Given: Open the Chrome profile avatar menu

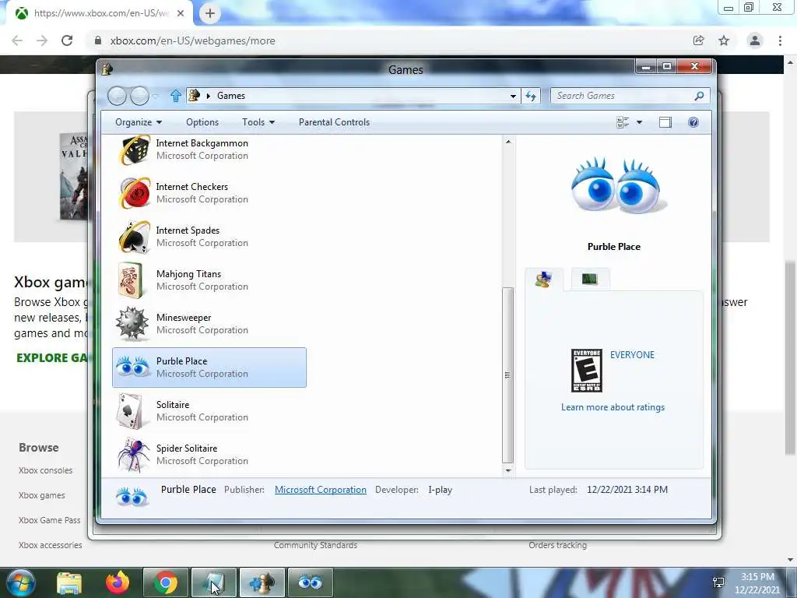Looking at the screenshot, I should coord(755,40).
